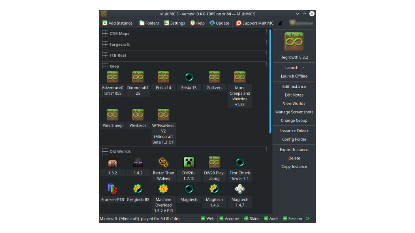This screenshot has height=233, width=415.
Task: Click Copy Instance
Action: coord(294,167)
